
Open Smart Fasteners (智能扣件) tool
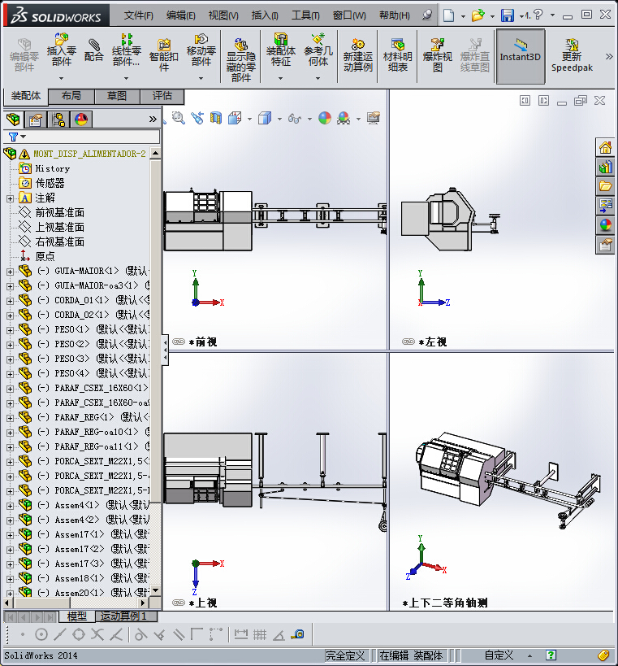164,55
